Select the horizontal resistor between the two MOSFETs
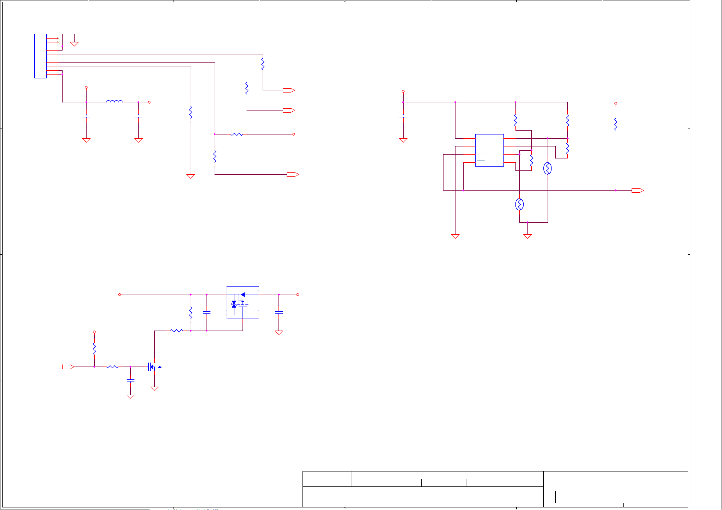 177,331
